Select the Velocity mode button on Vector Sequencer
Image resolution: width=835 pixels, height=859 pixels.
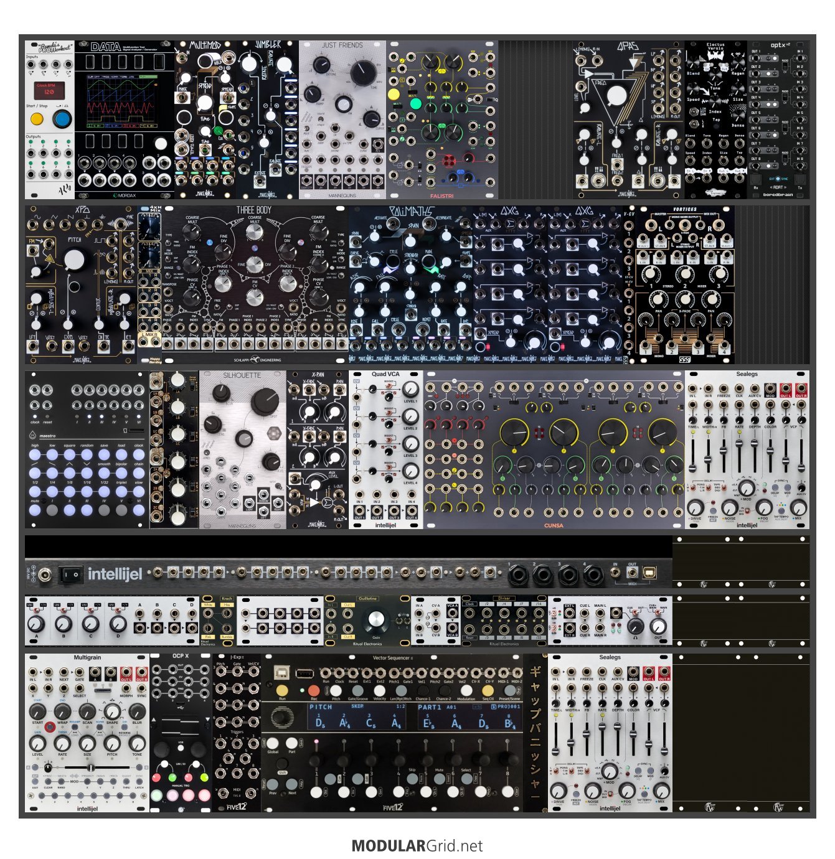[379, 691]
